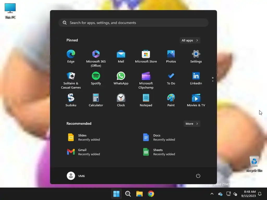Open the Paint app
This screenshot has width=267, height=200.
pyautogui.click(x=171, y=100)
